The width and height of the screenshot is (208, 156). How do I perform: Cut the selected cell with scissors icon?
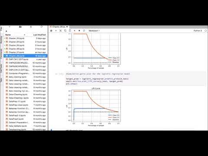61,31
